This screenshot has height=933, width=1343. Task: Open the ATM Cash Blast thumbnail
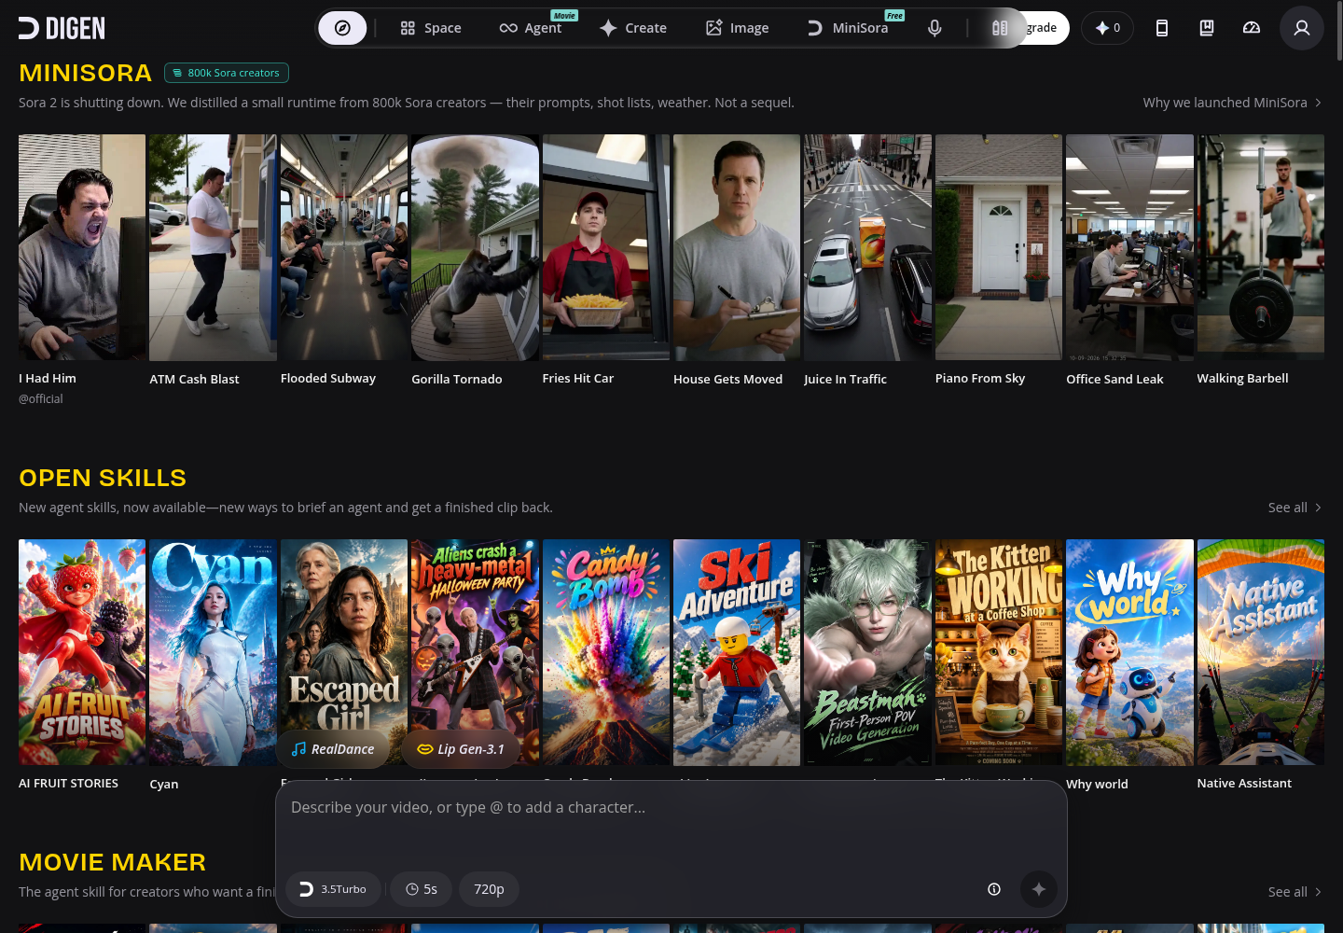(x=213, y=247)
